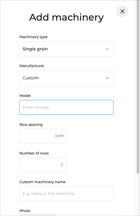Click the Manufacturer label text
140x216 pixels.
(x=32, y=66)
